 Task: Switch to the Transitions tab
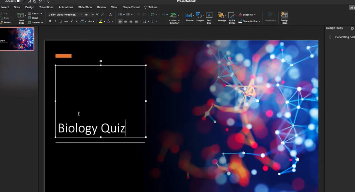click(46, 7)
